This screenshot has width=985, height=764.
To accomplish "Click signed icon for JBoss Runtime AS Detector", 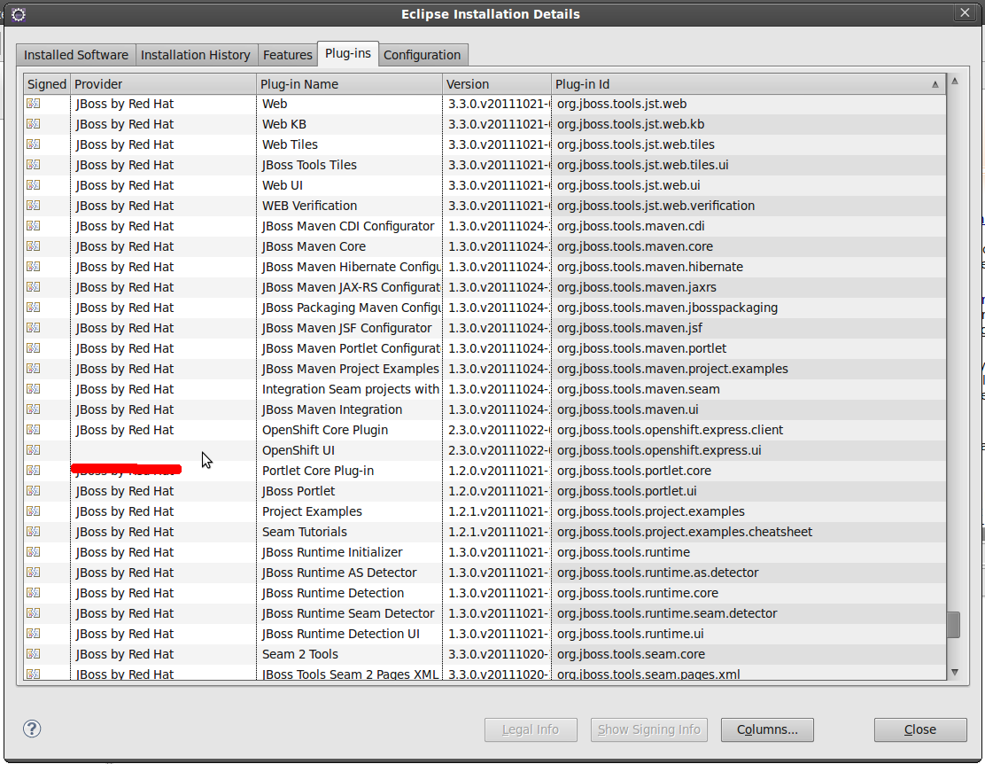I will [x=34, y=573].
